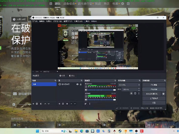The height and width of the screenshot is (134, 179).
Task: Decrease transition duration with down arrow
Action: coord(139,90)
